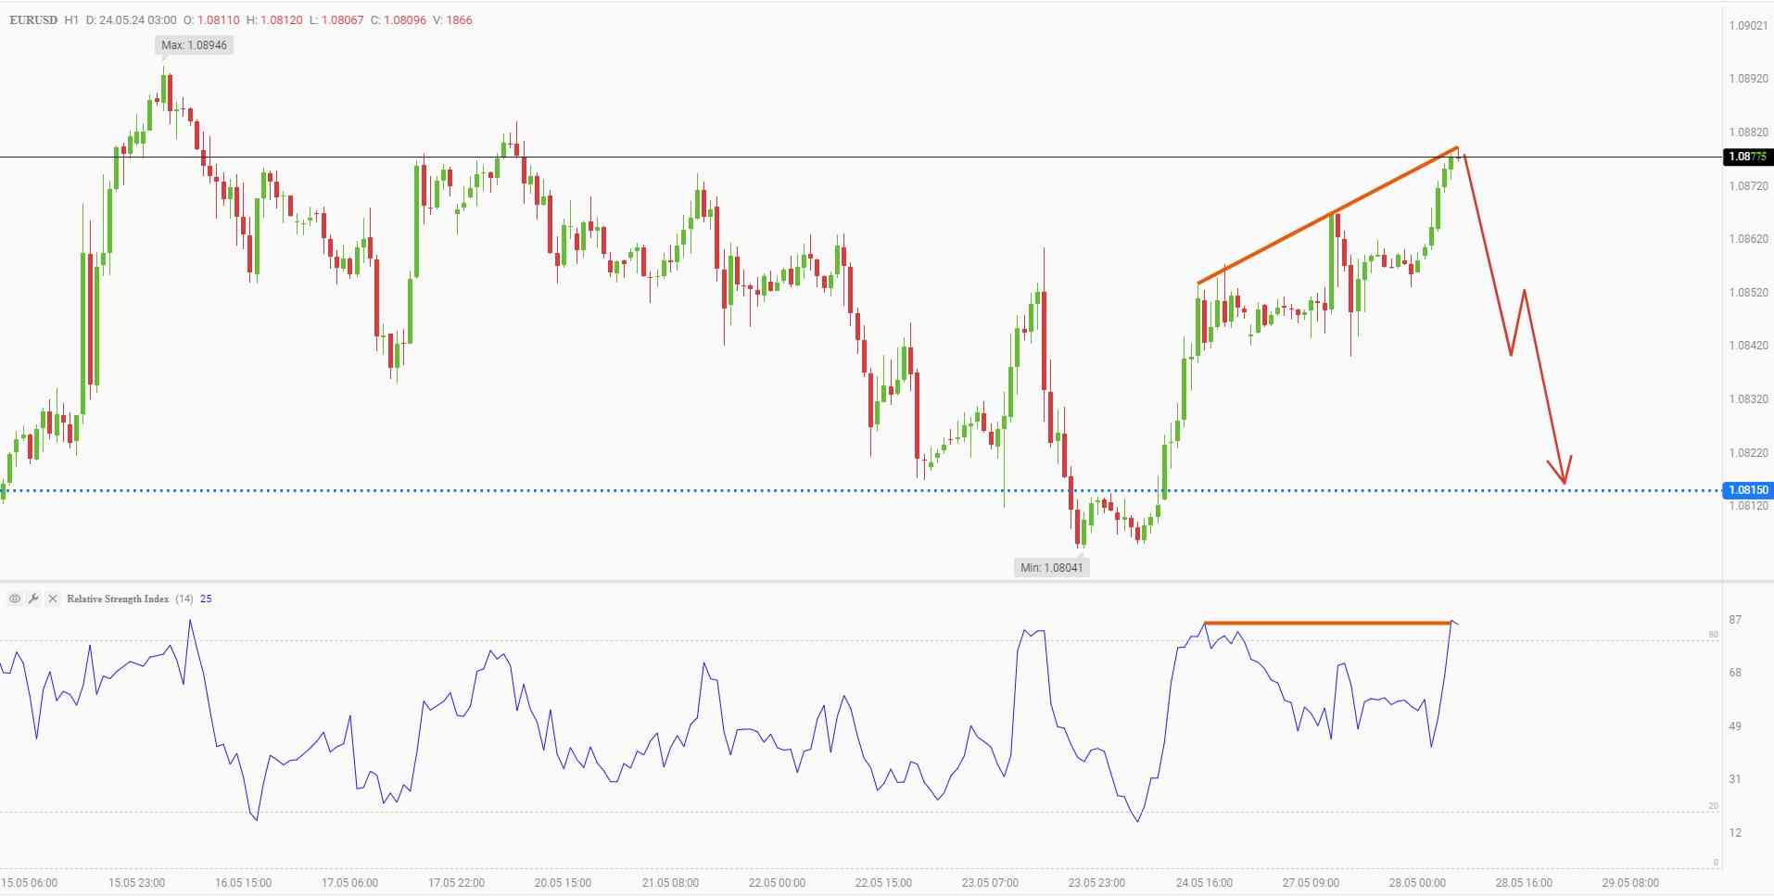Open RSI settings wrench icon
The height and width of the screenshot is (896, 1774).
(33, 599)
